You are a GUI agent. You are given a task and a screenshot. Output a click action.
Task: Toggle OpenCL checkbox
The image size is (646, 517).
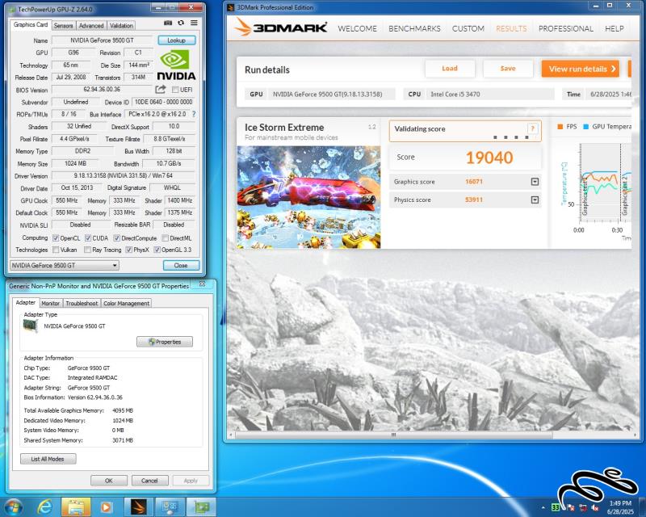coord(56,237)
